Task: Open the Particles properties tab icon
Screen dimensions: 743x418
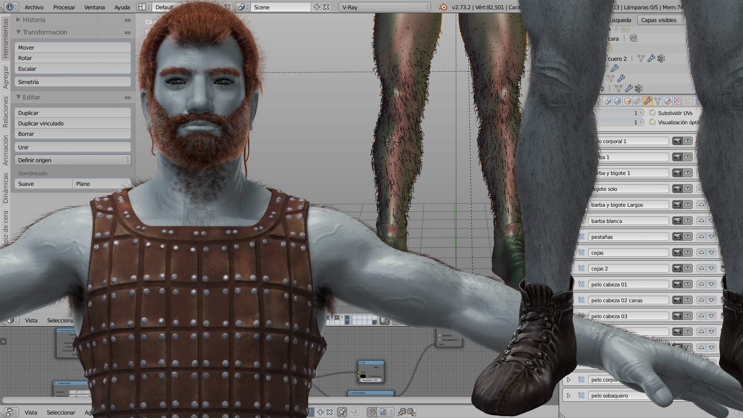Action: (x=688, y=101)
